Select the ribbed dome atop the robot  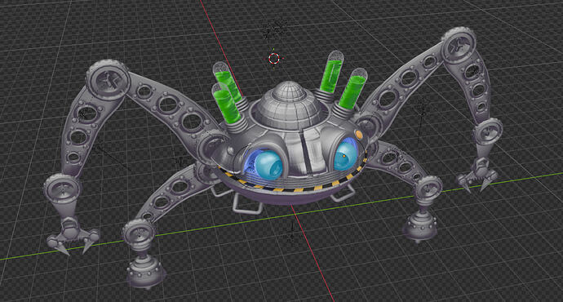(290, 105)
